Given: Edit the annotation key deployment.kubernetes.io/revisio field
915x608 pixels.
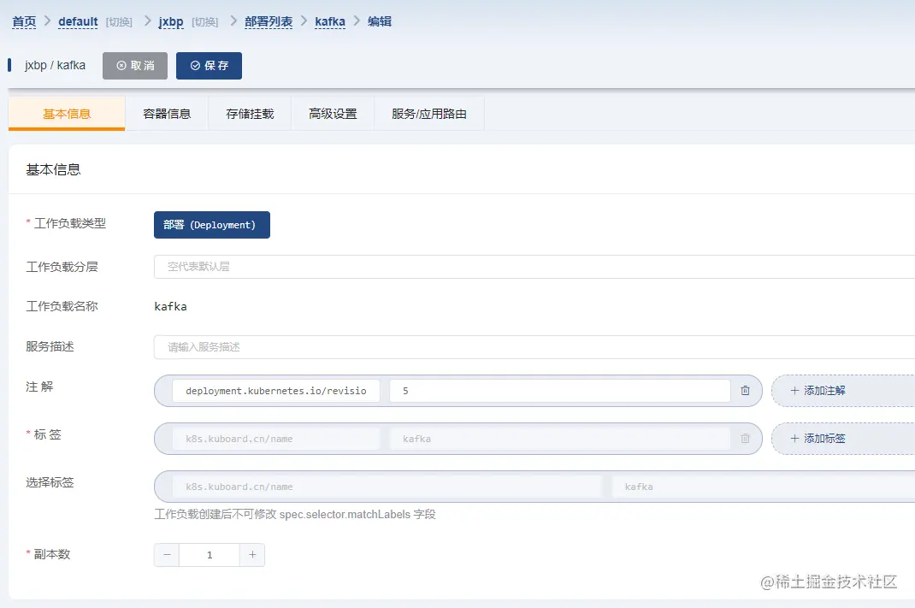Looking at the screenshot, I should click(276, 391).
